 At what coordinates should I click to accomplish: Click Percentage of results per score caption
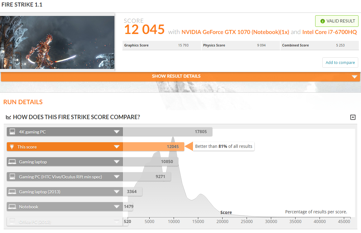(316, 212)
